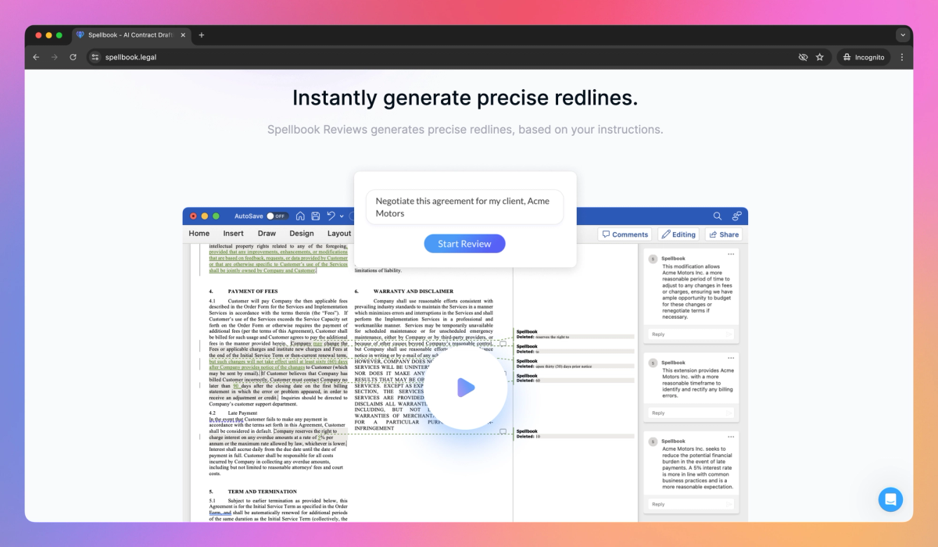Switch to the Design ribbon tab
Screen dimensions: 938x547
[301, 234]
